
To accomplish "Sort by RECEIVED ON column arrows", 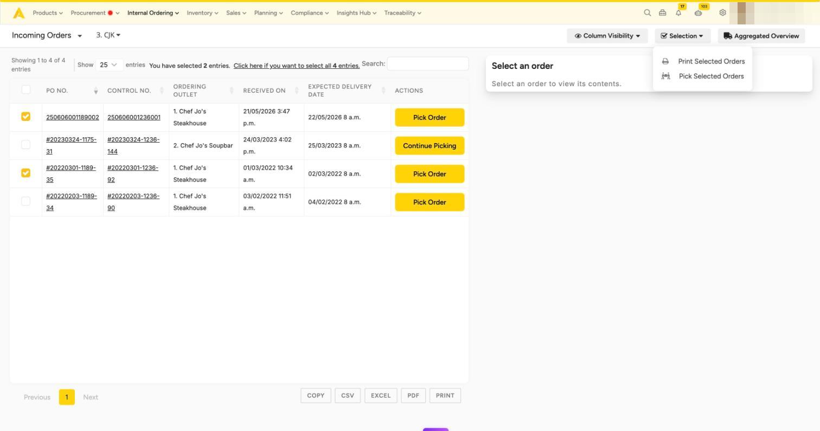I will pos(297,91).
